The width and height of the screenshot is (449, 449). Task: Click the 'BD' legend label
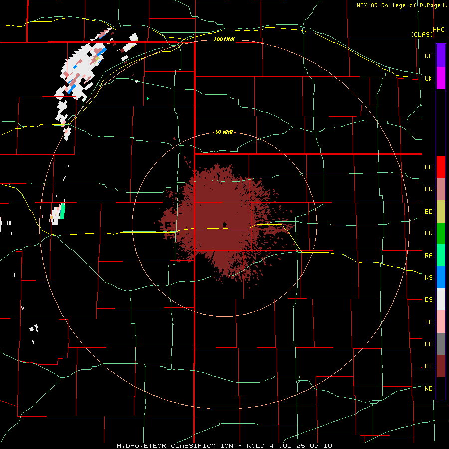tap(428, 212)
